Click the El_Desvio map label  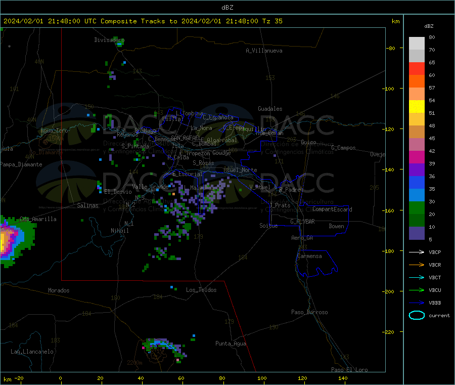tap(118, 192)
